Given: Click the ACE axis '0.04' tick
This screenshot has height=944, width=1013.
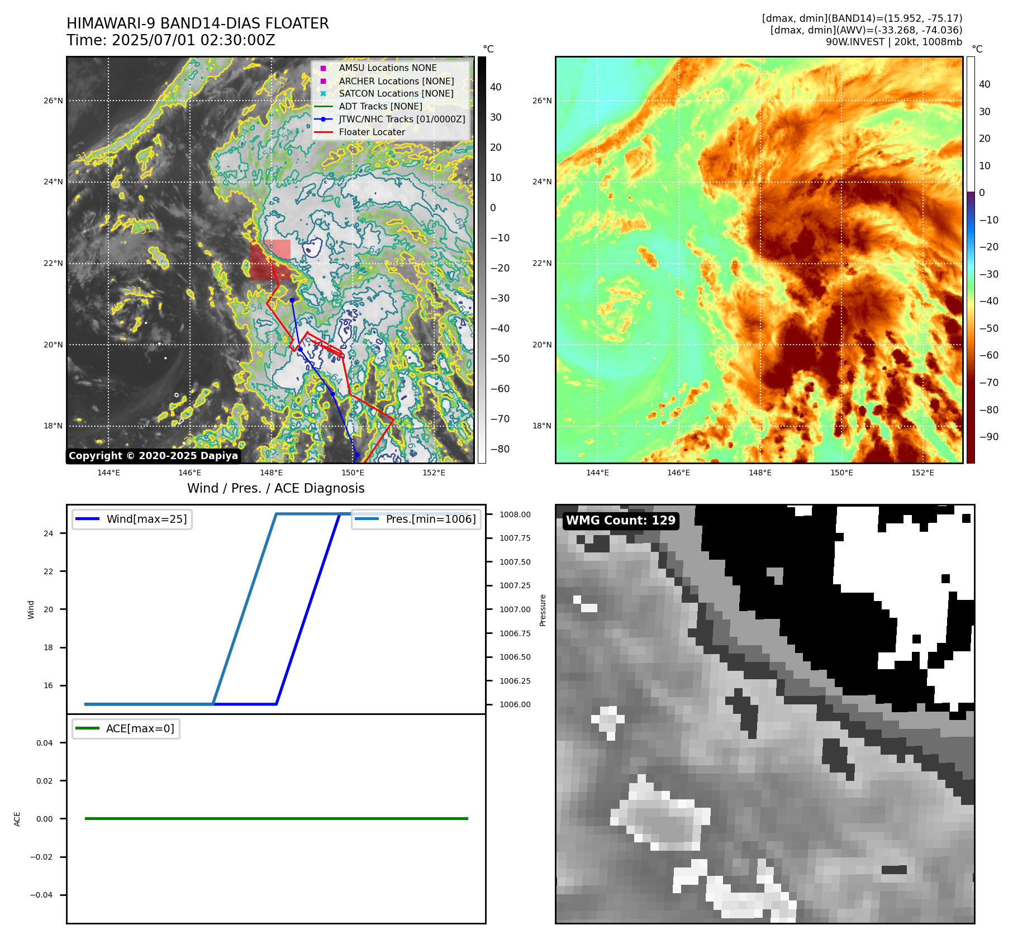Looking at the screenshot, I should point(45,743).
